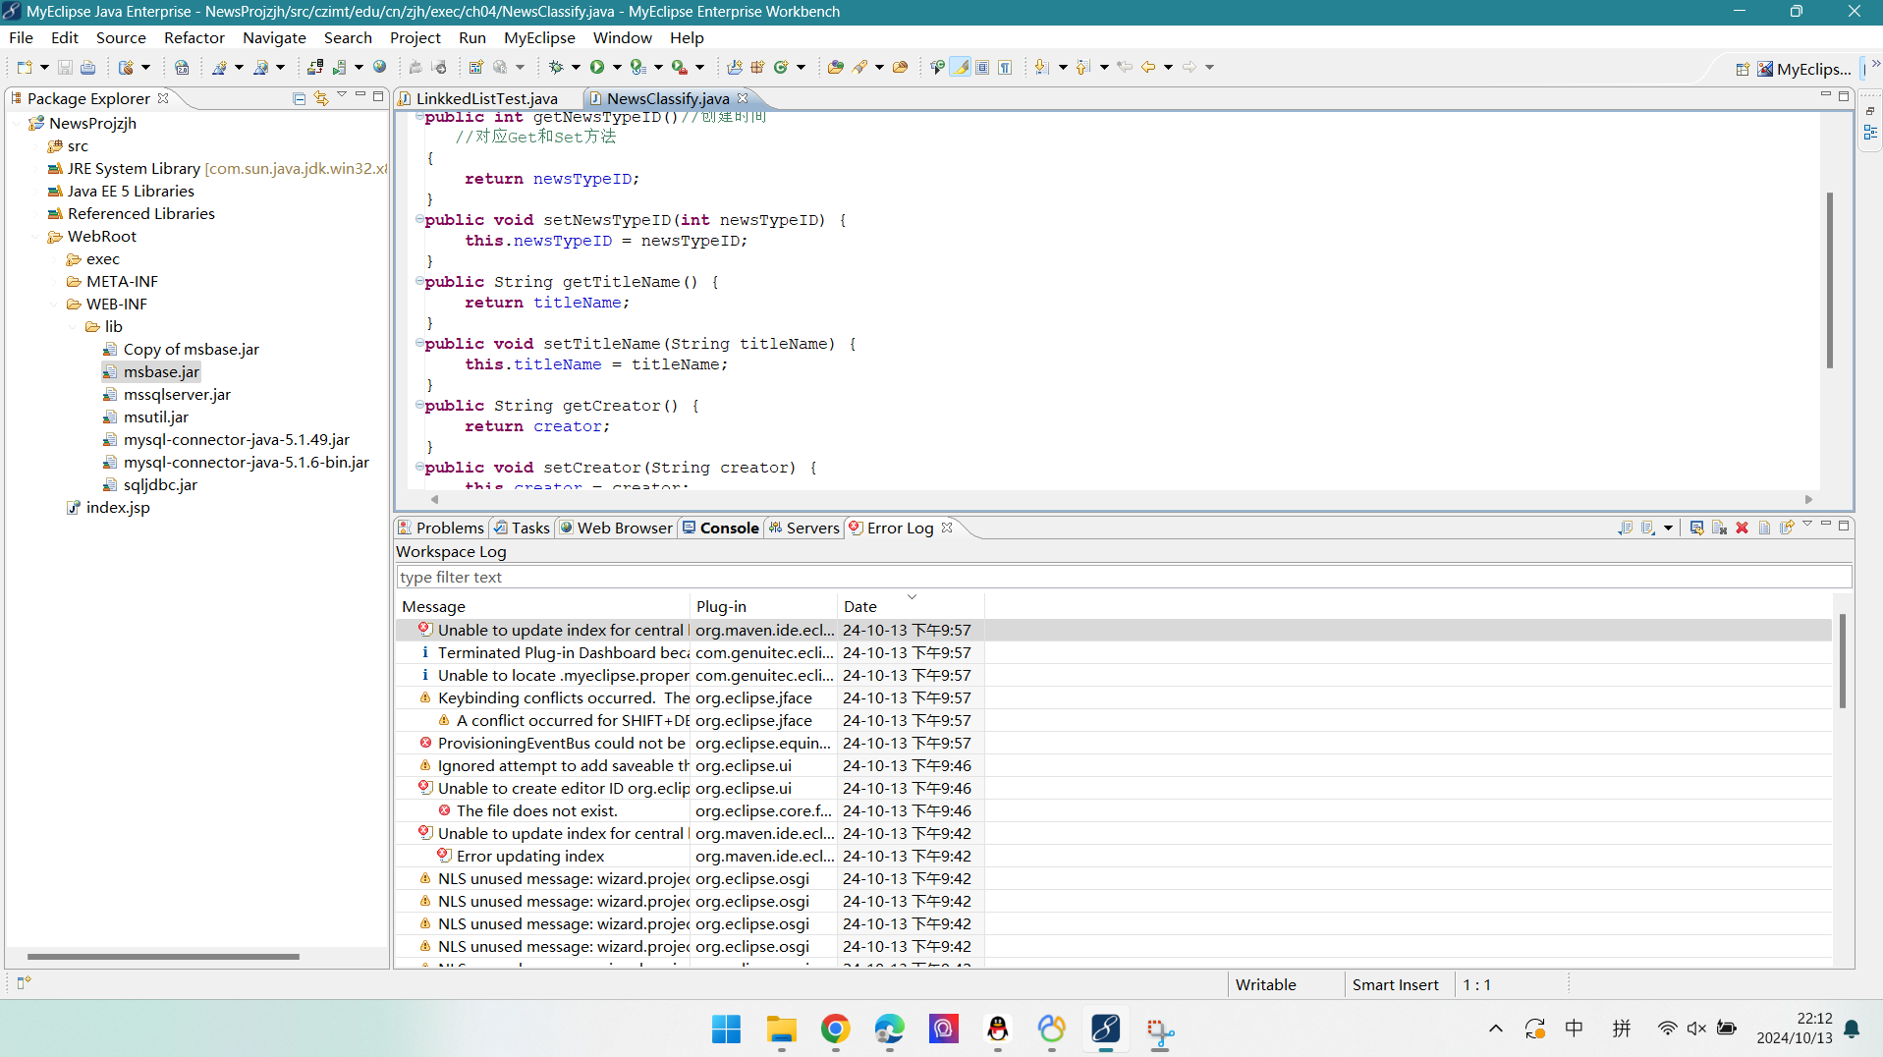Open the MyEclipse perspective button

[x=1803, y=69]
